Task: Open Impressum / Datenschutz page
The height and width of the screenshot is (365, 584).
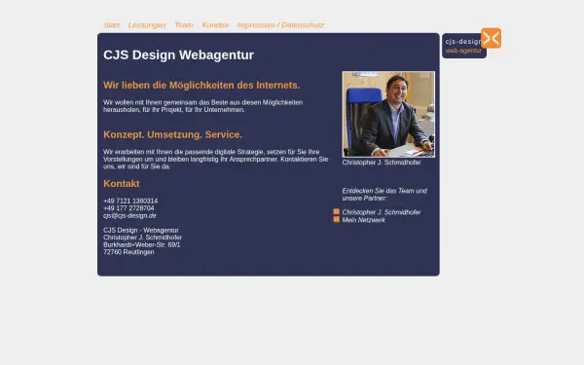Action: click(280, 25)
